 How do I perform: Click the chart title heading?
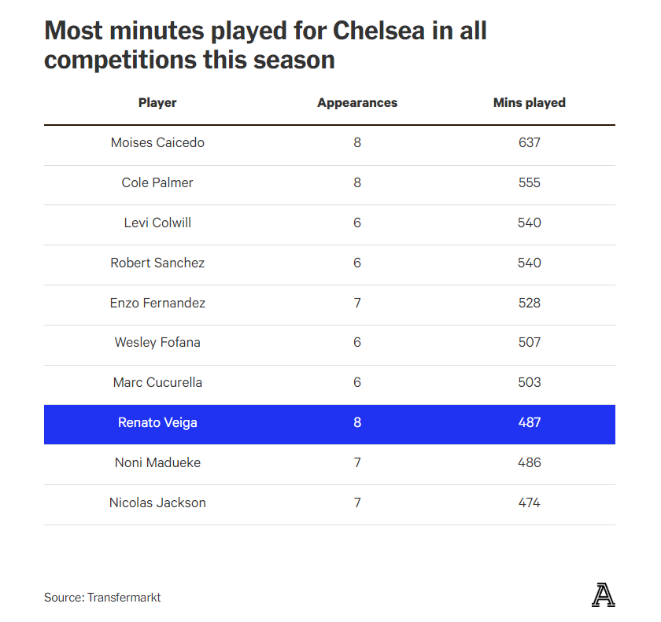coord(265,45)
